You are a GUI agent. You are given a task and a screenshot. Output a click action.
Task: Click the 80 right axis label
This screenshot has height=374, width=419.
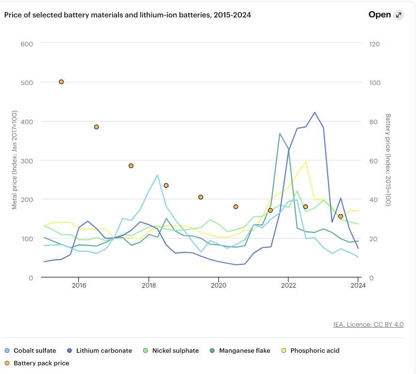[374, 122]
